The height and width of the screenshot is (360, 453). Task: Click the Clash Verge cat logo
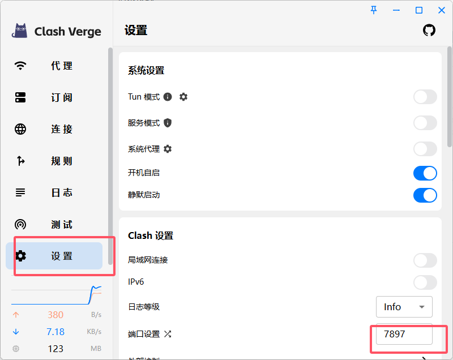[x=20, y=31]
